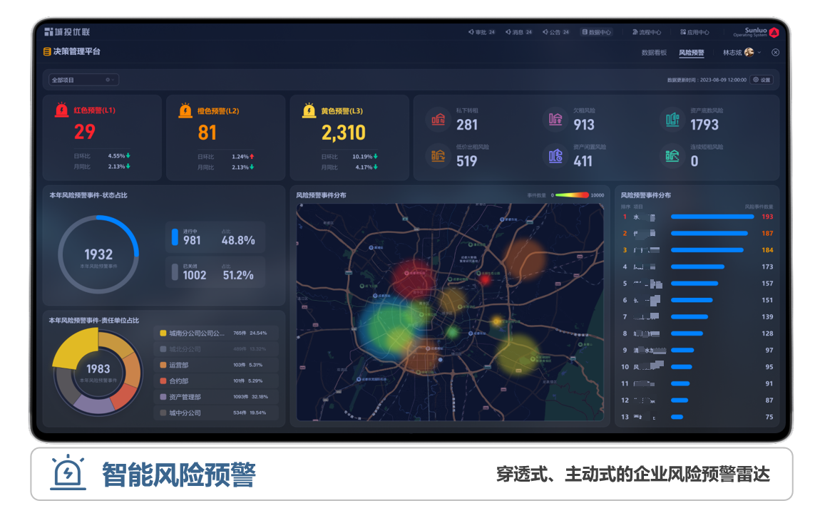Toggle 资产管理部 legend entry

(x=216, y=397)
